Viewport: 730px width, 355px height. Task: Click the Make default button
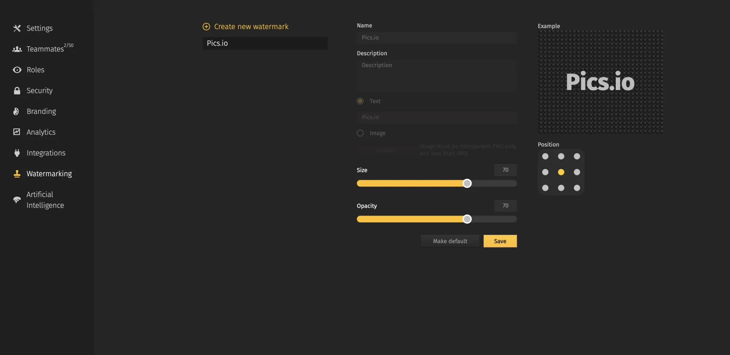pyautogui.click(x=450, y=241)
